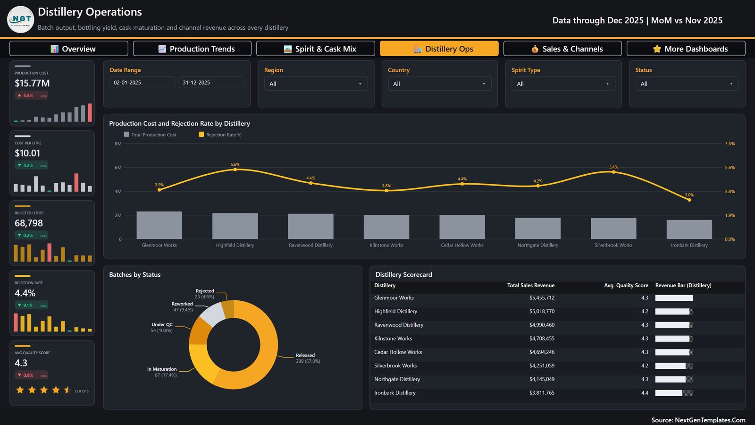Open the Spirit & Cask Mix tab

pos(316,49)
